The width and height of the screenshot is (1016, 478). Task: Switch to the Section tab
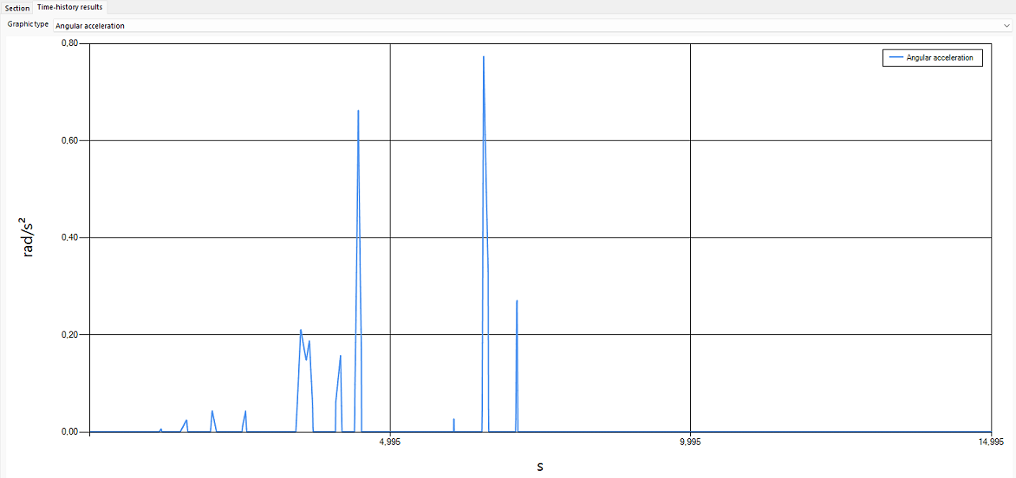pos(16,8)
